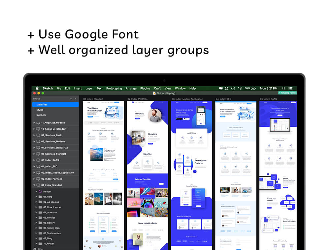Screen dimensions: 330x250
Task: Expand the 10_Footer layer group
Action: [36, 243]
